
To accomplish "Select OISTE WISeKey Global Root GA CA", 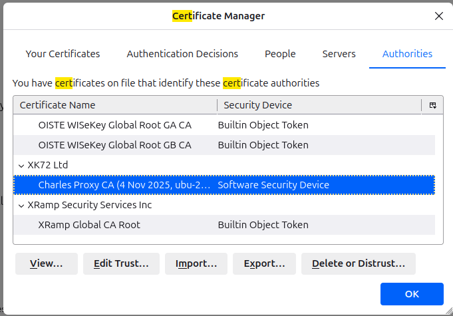I will tap(114, 125).
